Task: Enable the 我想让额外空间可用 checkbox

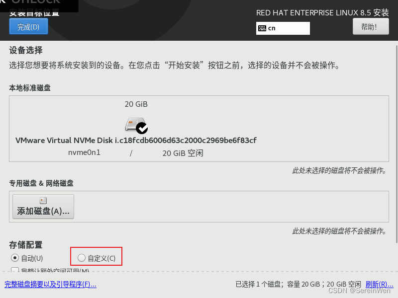Action: 15,270
